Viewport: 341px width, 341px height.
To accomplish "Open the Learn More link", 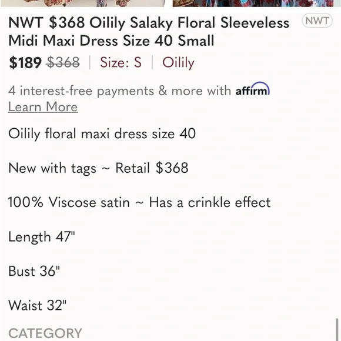I will tap(43, 107).
